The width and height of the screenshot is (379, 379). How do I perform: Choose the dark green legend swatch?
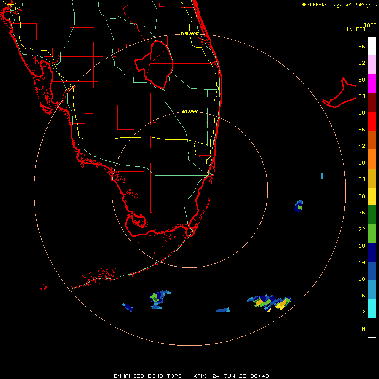click(372, 214)
